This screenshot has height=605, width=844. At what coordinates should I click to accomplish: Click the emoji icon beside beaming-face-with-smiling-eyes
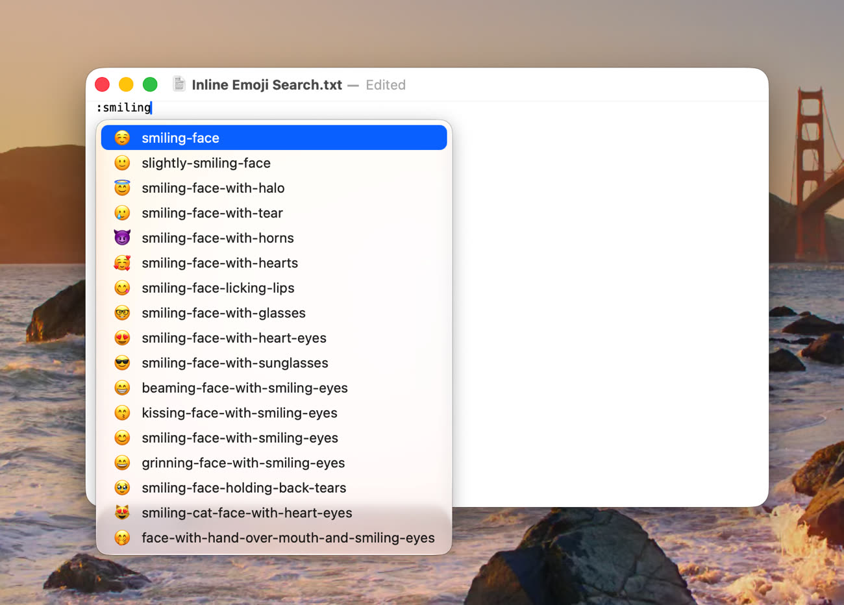[122, 388]
